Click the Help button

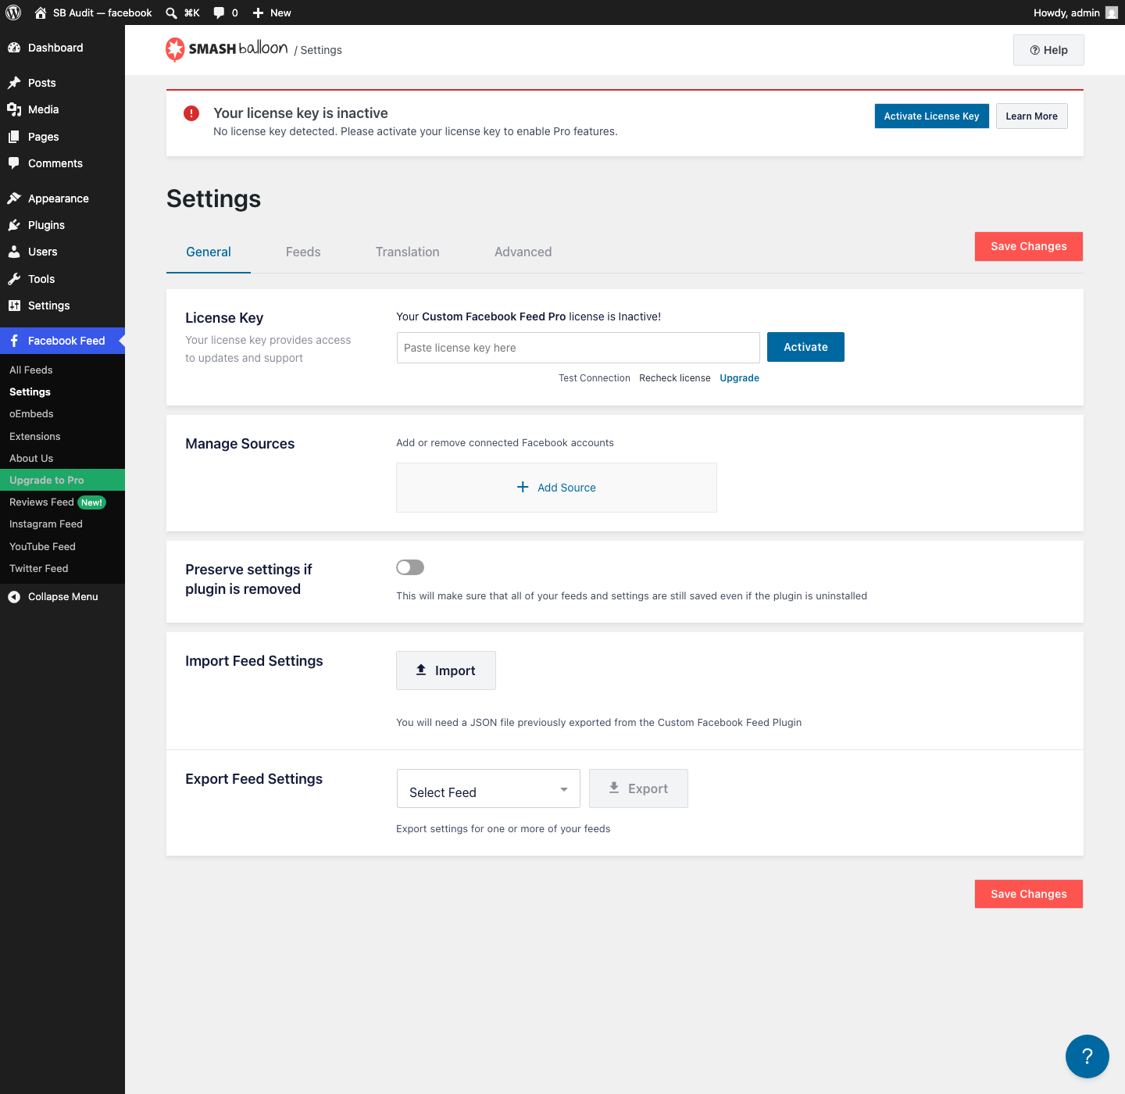(1048, 50)
